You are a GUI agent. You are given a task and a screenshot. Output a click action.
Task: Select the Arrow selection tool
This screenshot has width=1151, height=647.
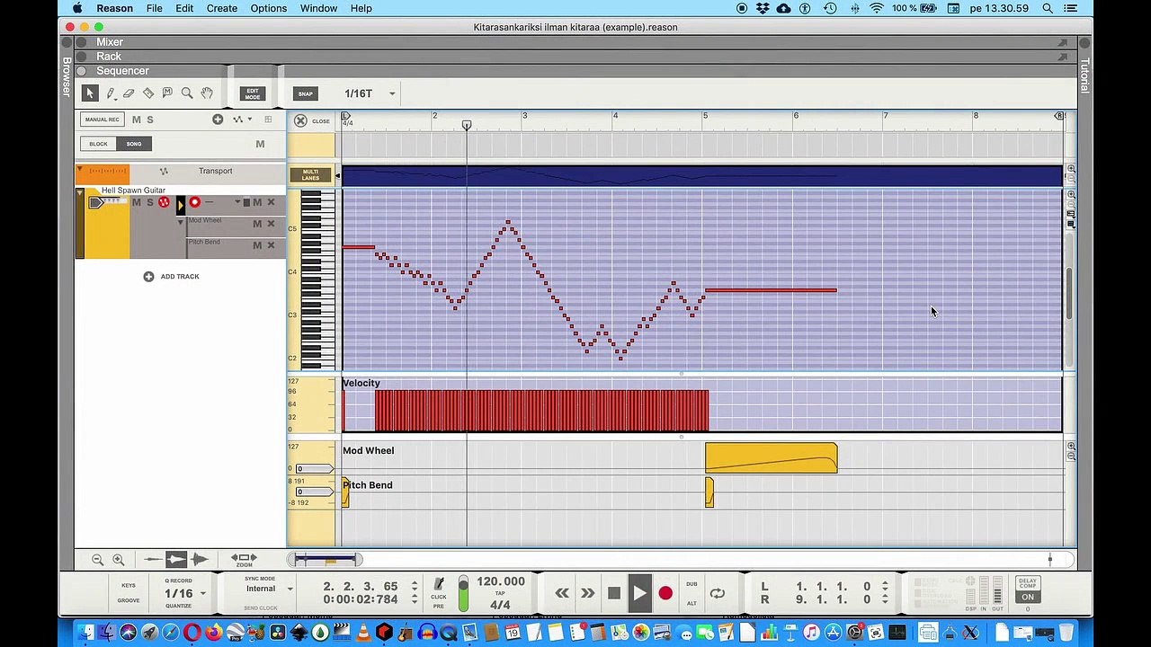tap(89, 93)
